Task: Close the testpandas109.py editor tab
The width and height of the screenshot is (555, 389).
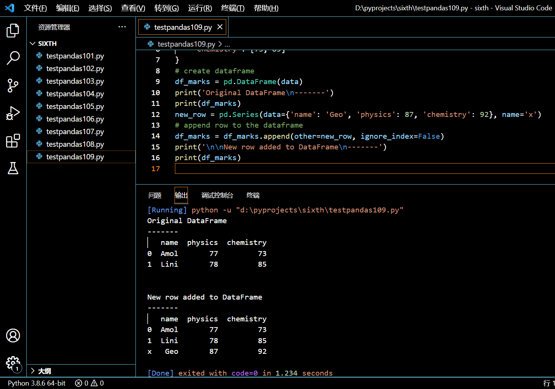Action: 220,27
